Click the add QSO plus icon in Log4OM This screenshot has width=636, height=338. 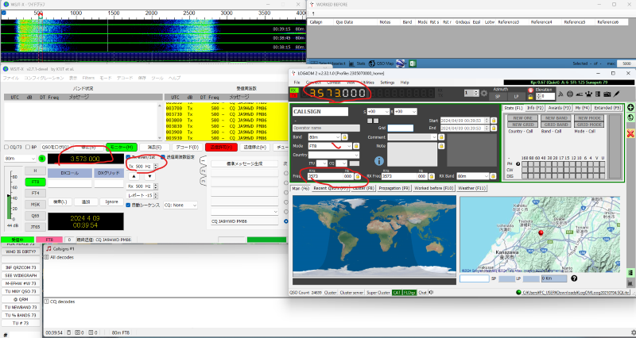[x=630, y=108]
